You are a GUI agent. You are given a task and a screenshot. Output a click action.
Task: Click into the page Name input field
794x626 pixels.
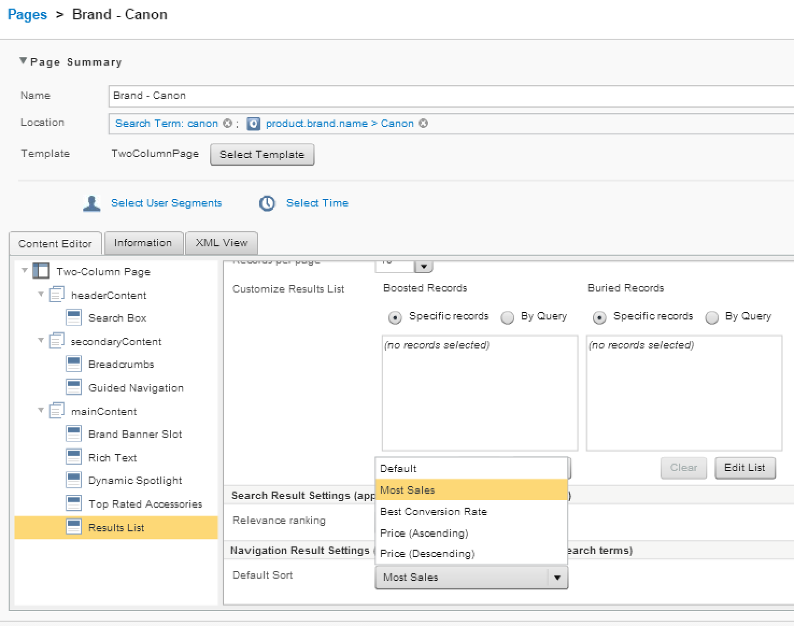(x=451, y=96)
